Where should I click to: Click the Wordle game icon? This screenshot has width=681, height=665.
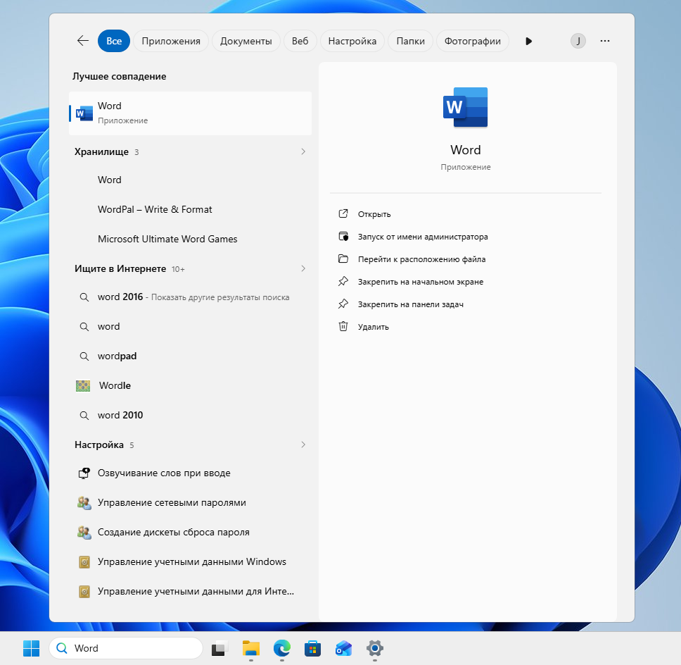tap(83, 386)
